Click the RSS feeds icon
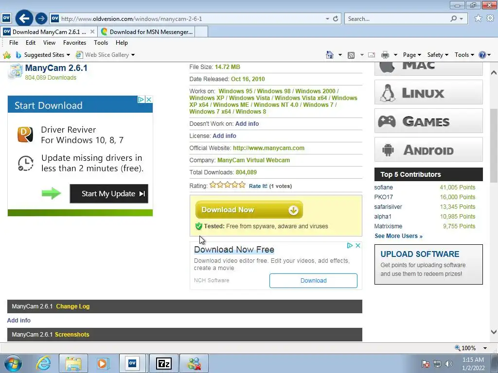Screen dimensions: 498x373 point(351,55)
